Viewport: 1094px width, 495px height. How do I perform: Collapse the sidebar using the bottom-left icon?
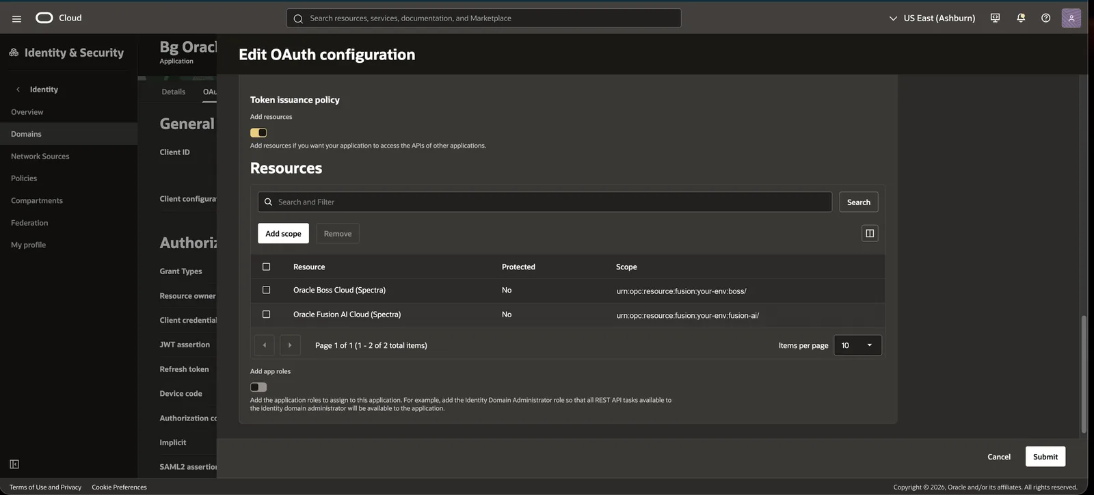click(14, 464)
